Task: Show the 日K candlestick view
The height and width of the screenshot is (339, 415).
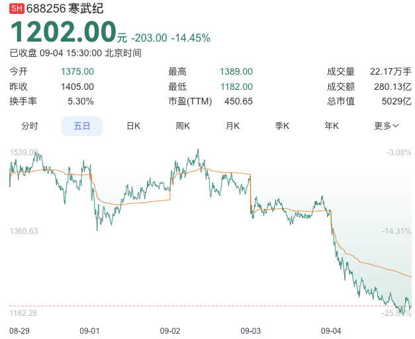Action: [x=134, y=126]
